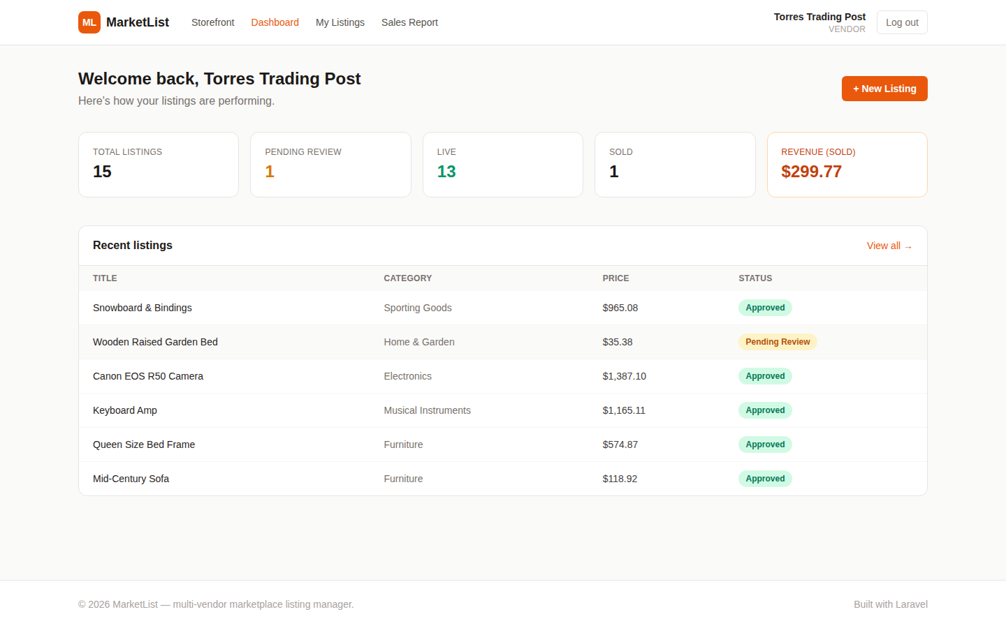
Task: Click the Pending Review status badge
Action: click(778, 342)
